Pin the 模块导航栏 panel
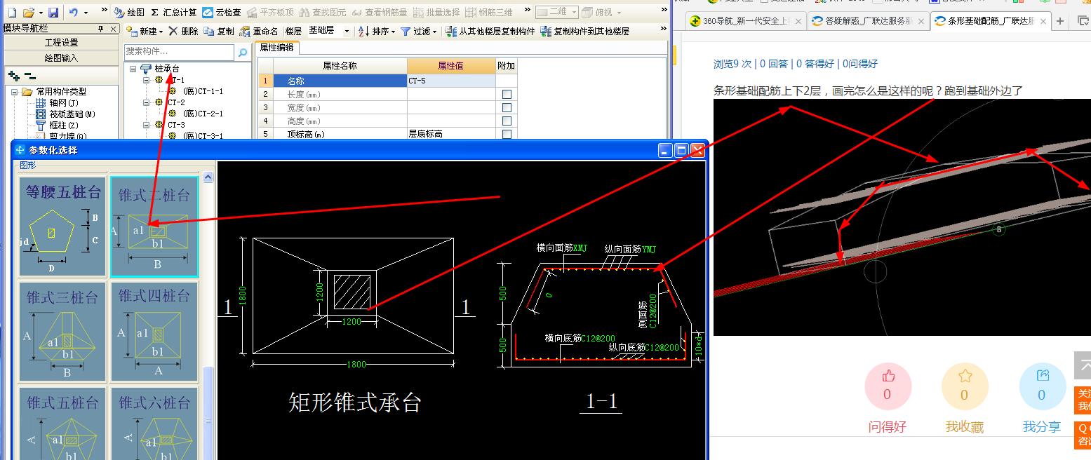This screenshot has height=460, width=1091. (101, 29)
